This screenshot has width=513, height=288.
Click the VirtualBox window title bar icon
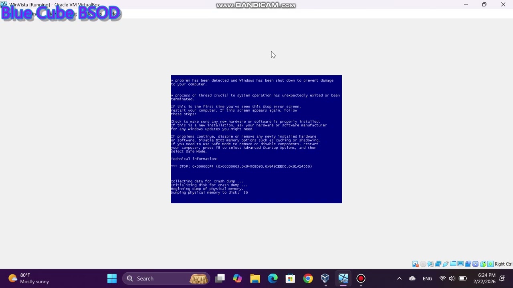click(x=4, y=5)
